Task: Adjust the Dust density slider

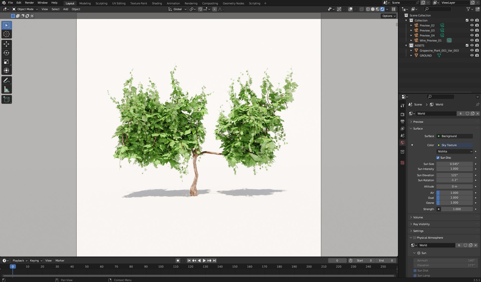Action: click(455, 198)
